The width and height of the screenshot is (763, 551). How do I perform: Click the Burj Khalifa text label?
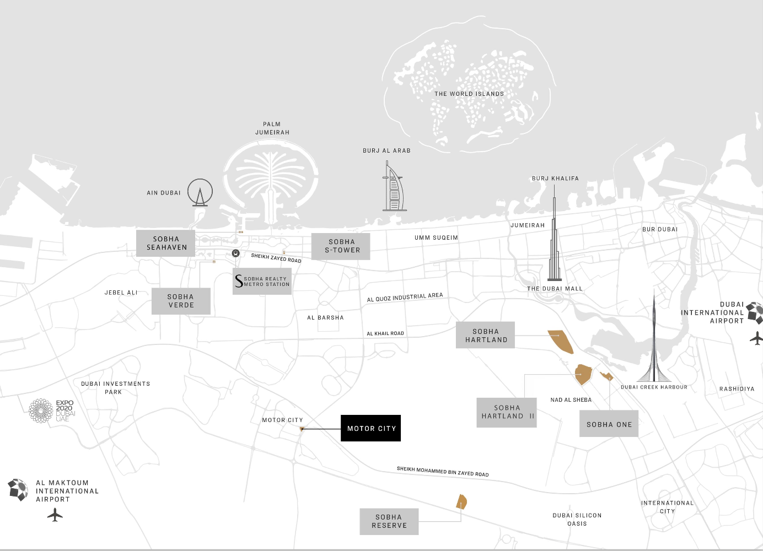(x=555, y=179)
